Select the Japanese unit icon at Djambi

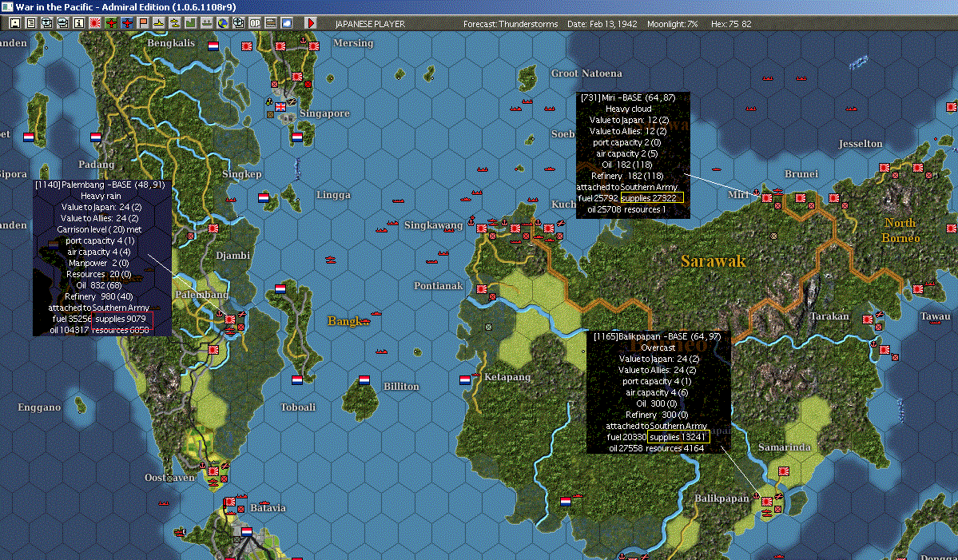click(213, 228)
